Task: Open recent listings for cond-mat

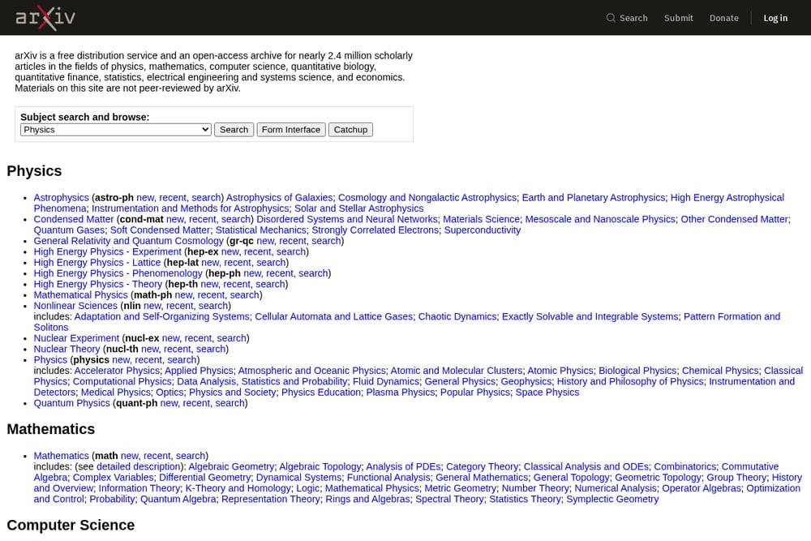Action: 202,219
